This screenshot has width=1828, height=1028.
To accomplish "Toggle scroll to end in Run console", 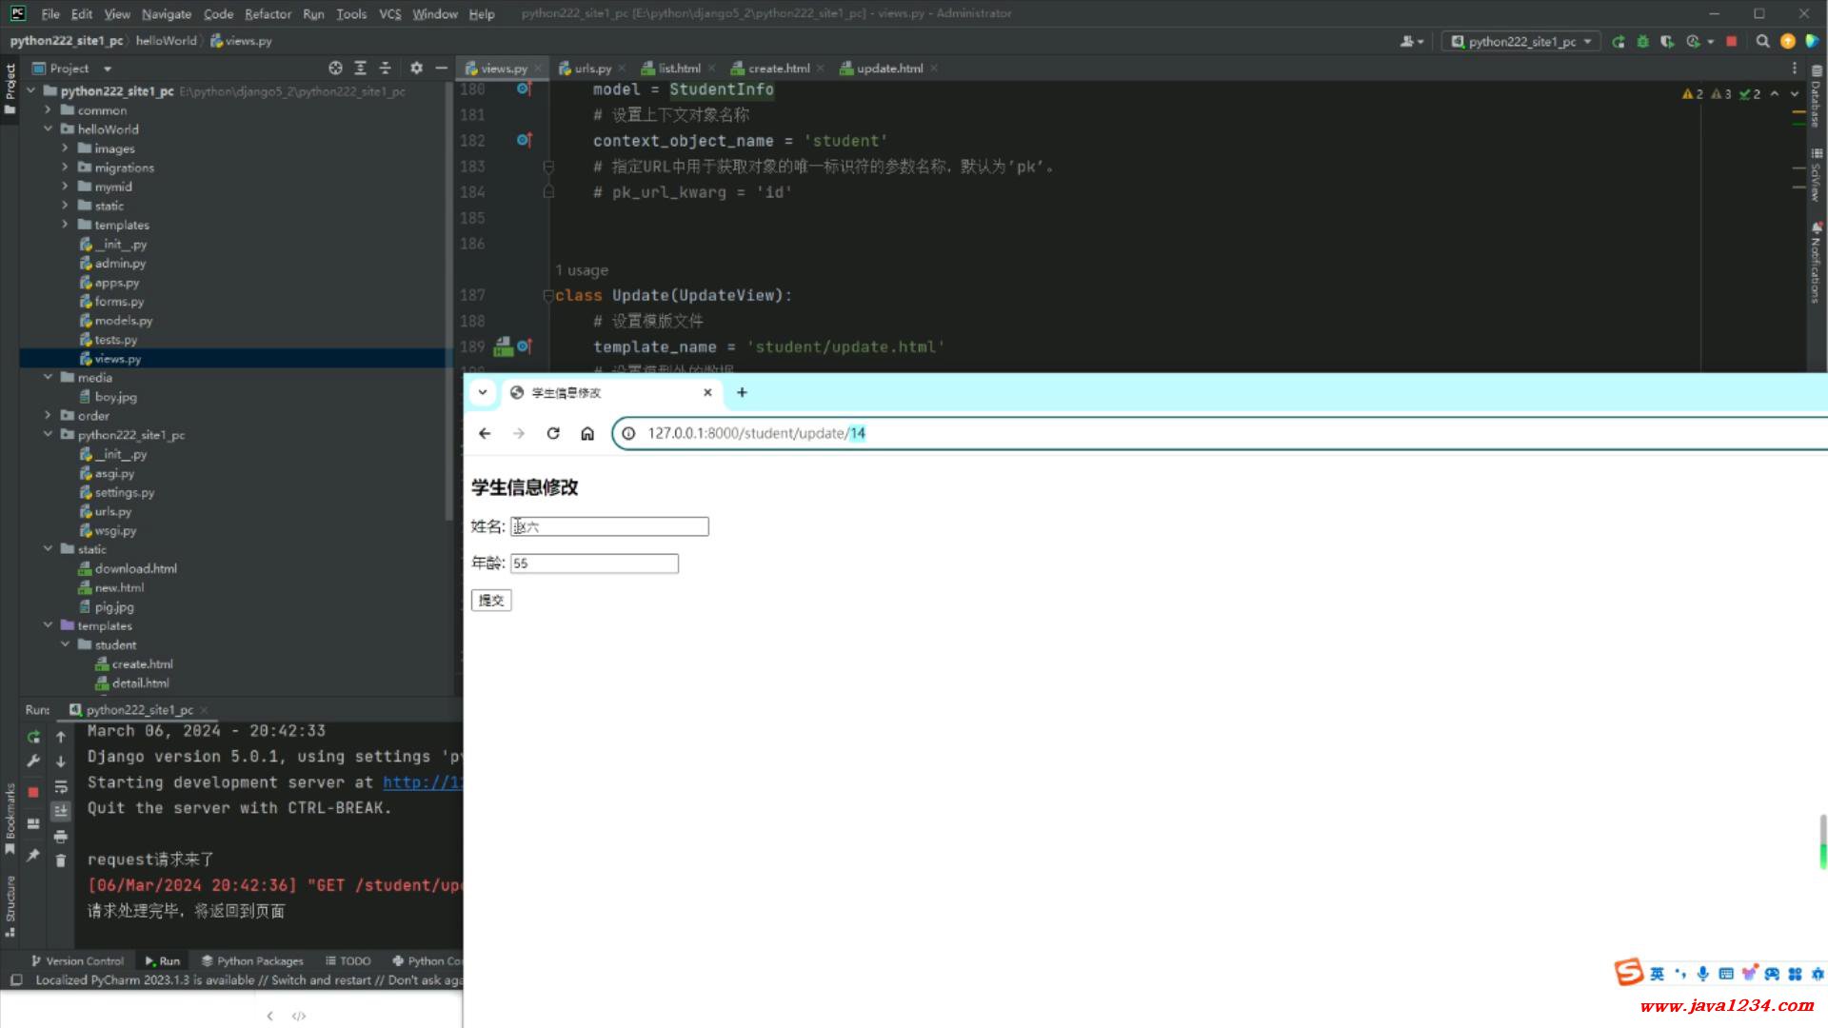I will tap(61, 811).
